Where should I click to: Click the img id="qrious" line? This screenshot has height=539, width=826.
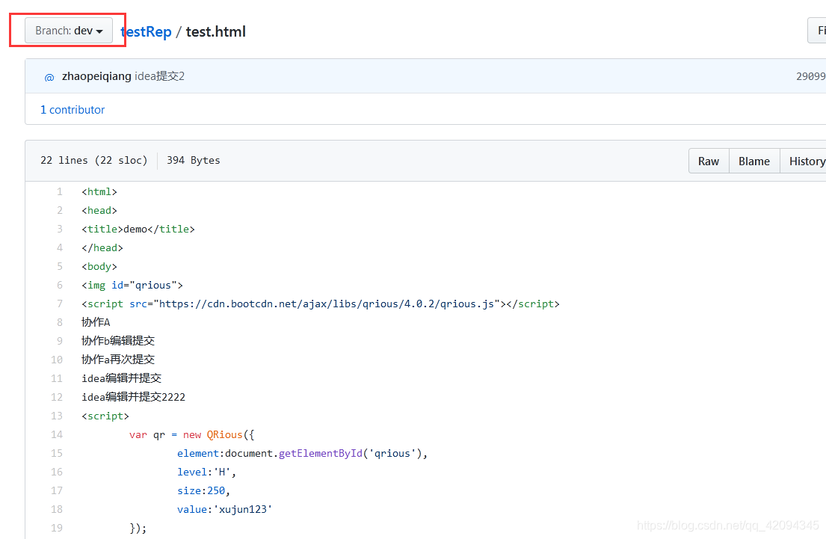pyautogui.click(x=132, y=285)
